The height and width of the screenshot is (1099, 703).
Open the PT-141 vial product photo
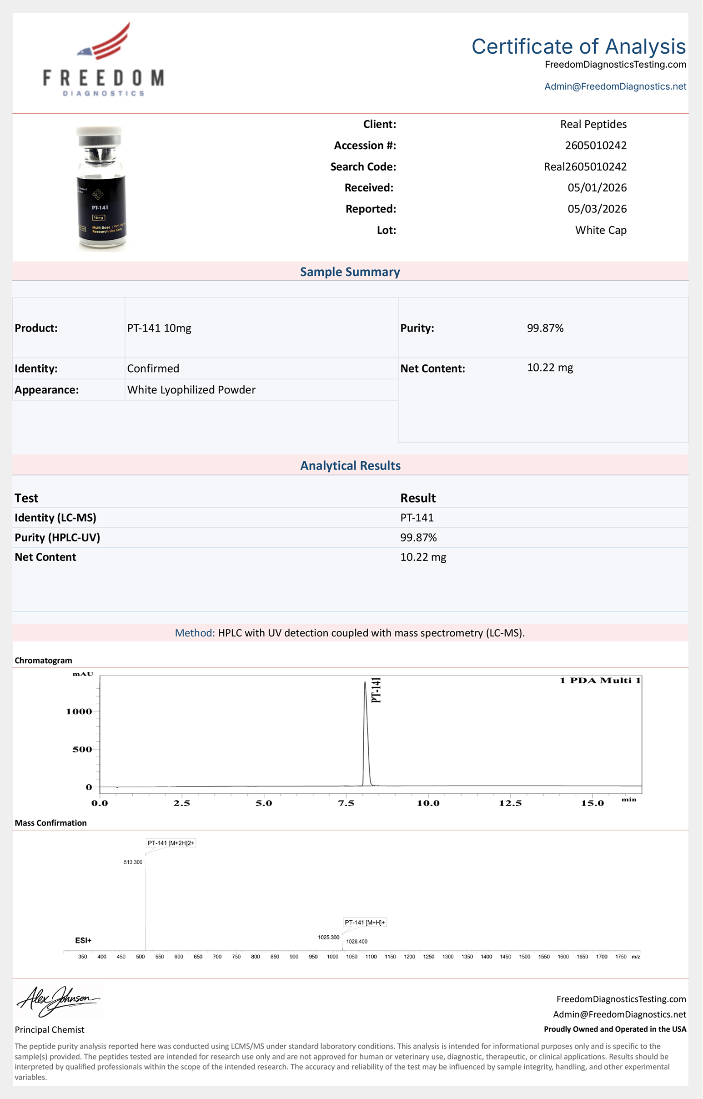click(101, 189)
